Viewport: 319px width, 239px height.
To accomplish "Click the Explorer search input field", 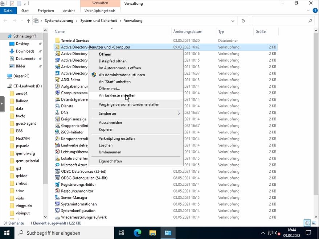I will click(x=283, y=21).
